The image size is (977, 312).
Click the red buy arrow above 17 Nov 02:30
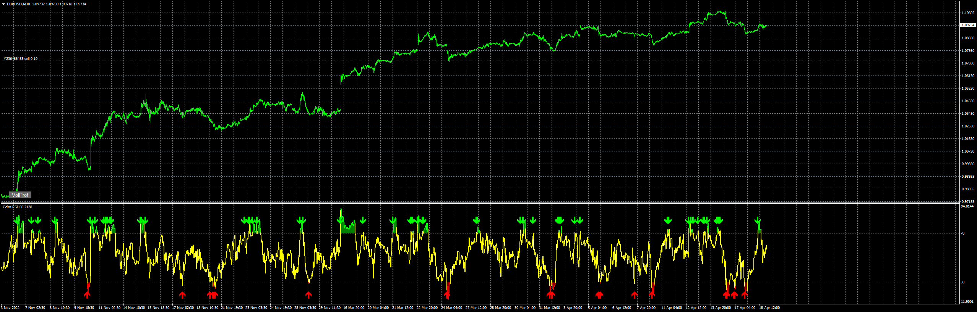pos(182,294)
